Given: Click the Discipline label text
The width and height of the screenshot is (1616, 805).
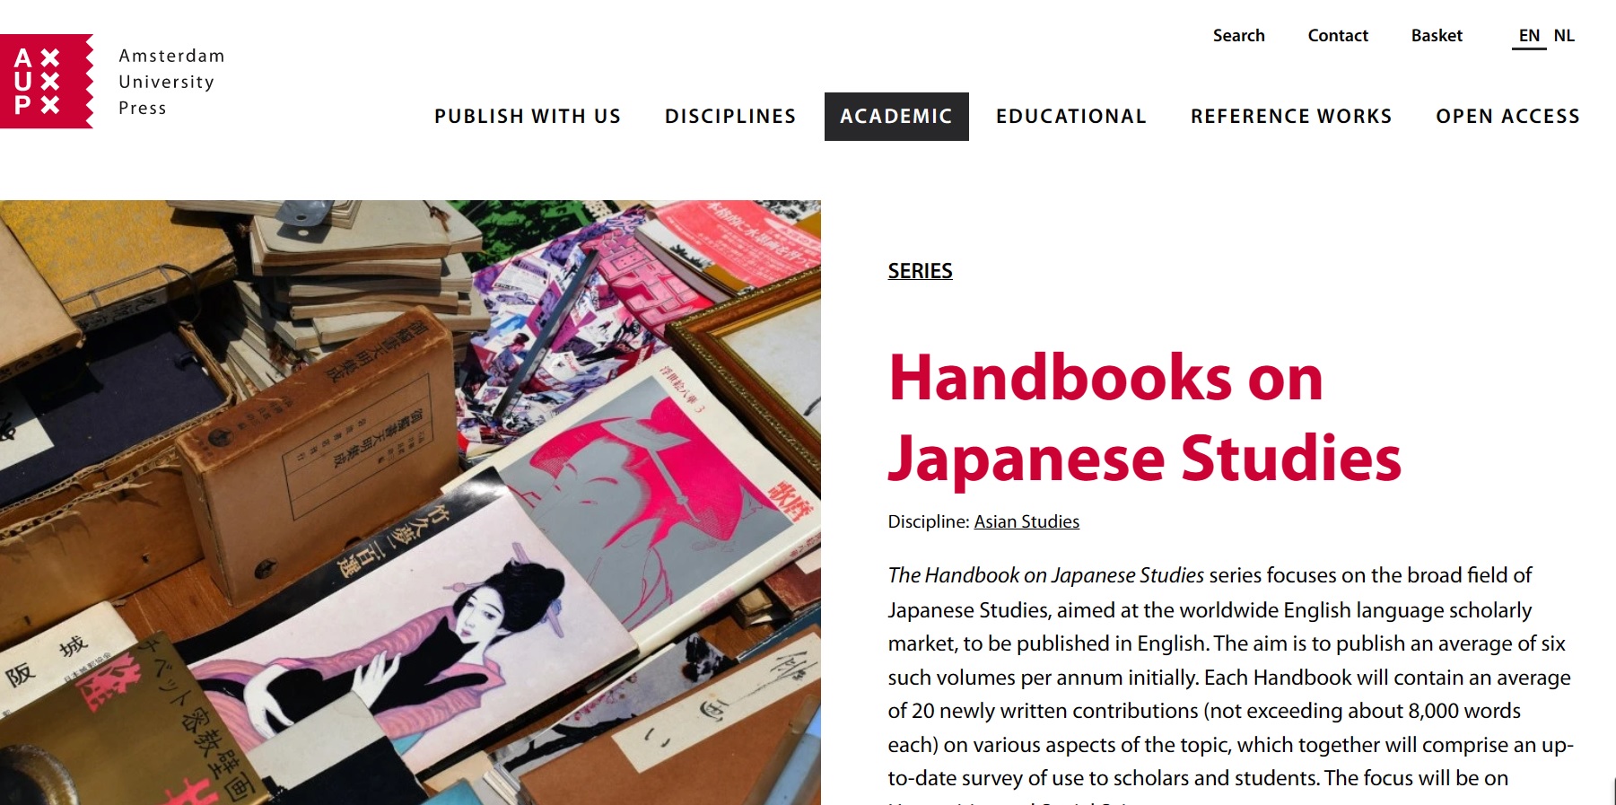Looking at the screenshot, I should 929,521.
